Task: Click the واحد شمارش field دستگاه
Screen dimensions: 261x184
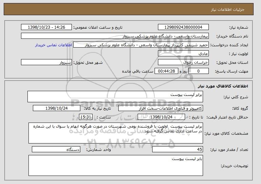Action: coord(56,149)
